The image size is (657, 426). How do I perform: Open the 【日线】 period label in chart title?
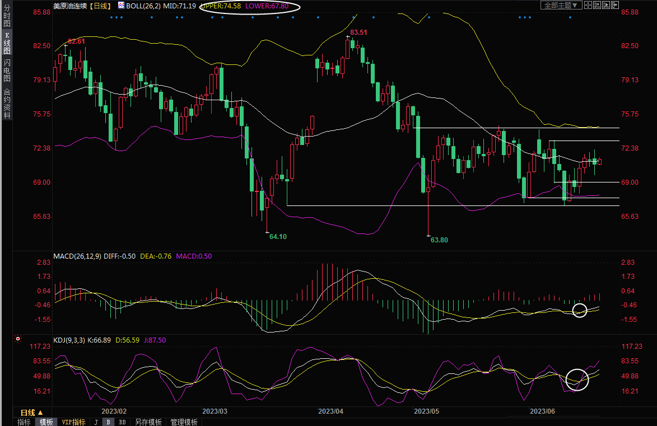coord(100,6)
